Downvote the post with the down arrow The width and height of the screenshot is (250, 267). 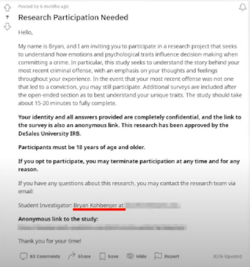(x=7, y=27)
